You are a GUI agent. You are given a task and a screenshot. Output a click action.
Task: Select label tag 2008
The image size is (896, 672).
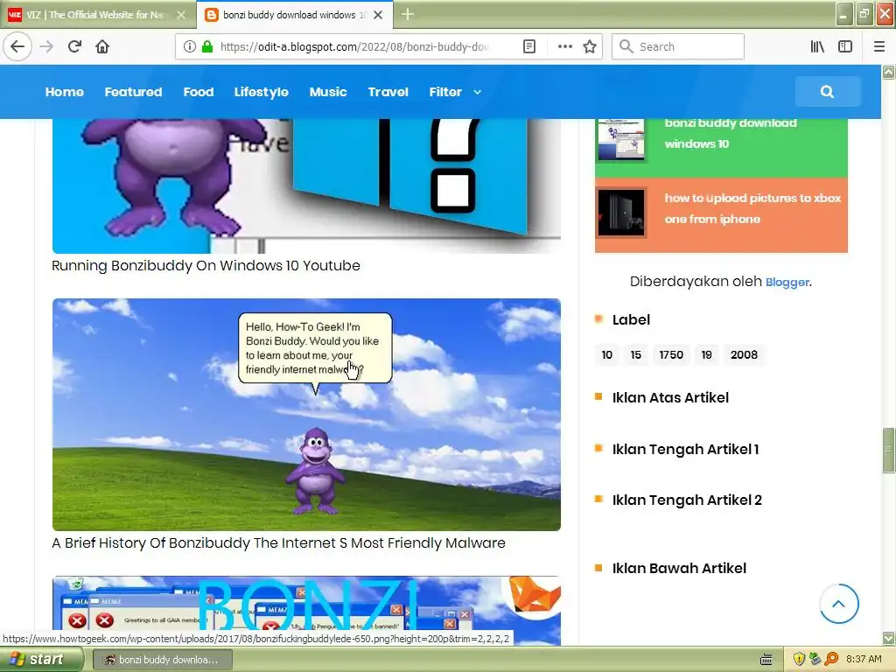pyautogui.click(x=744, y=355)
